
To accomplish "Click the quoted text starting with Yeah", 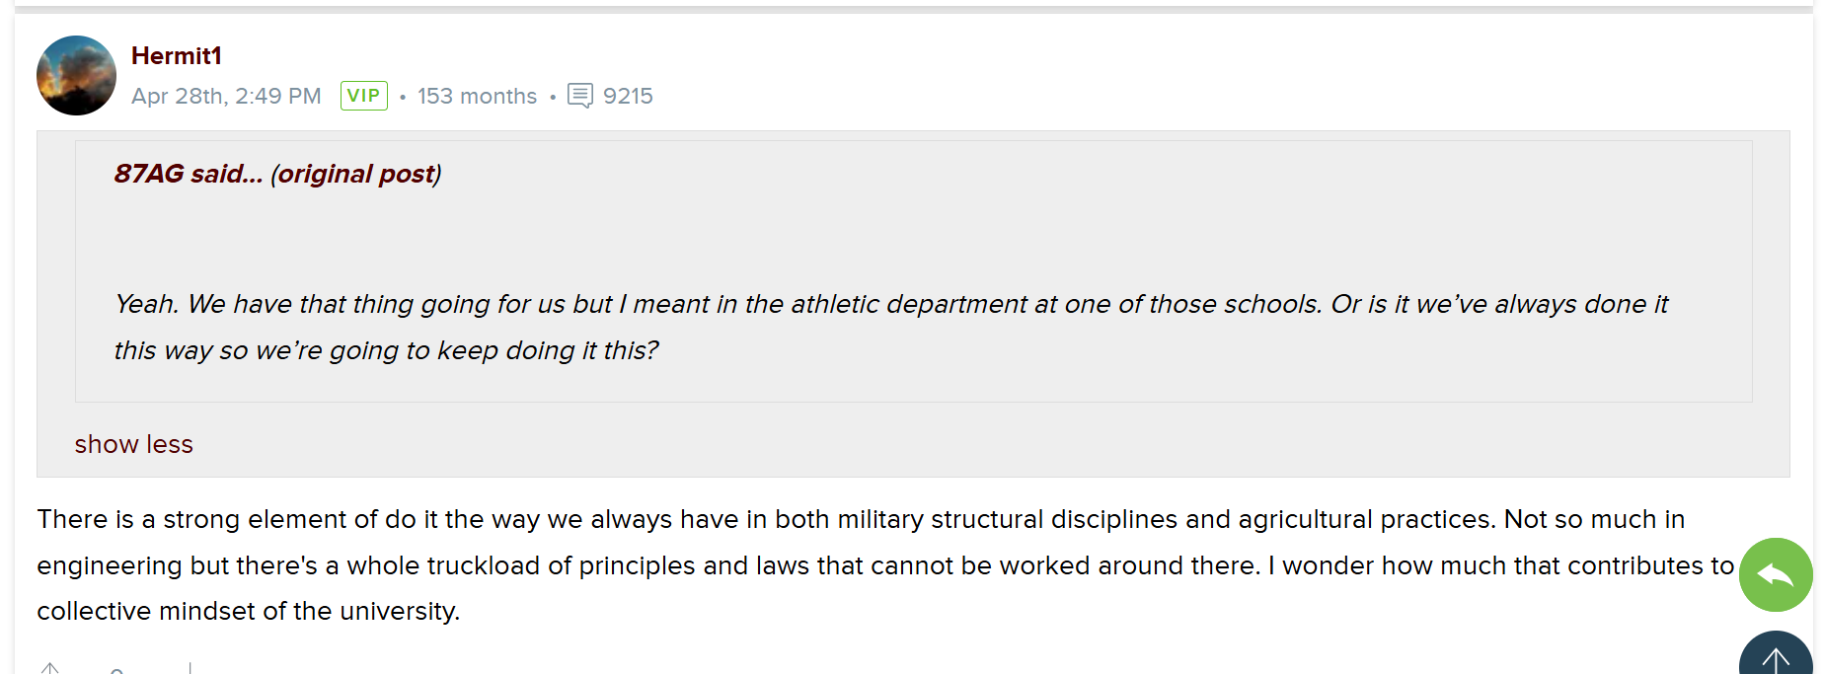I will (890, 304).
